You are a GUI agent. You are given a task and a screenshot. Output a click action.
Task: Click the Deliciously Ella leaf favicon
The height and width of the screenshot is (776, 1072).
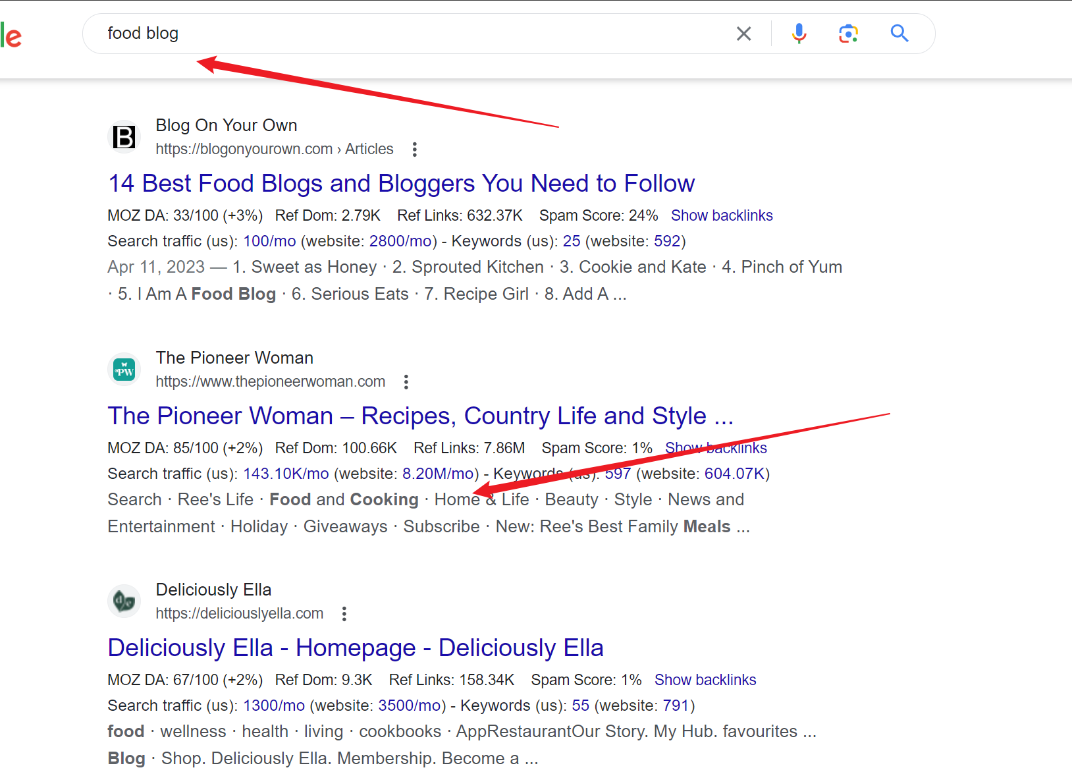tap(124, 601)
